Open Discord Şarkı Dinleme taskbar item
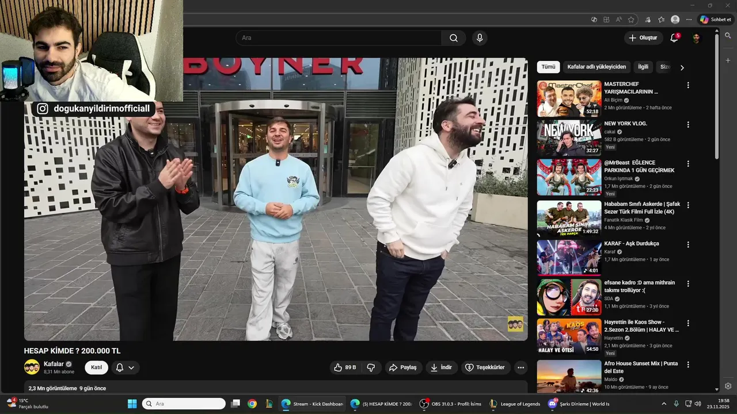Screen dimensions: 737x414 pyautogui.click(x=579, y=404)
